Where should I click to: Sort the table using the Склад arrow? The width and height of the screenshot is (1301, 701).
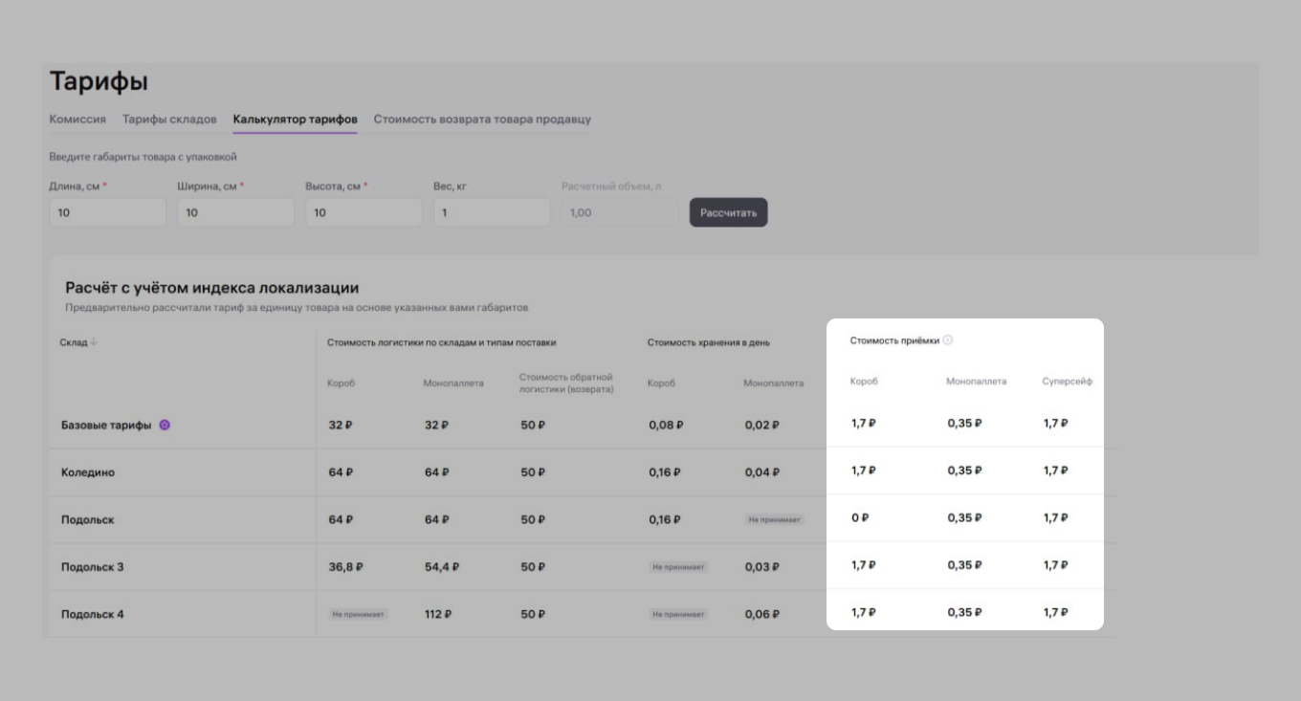pos(94,342)
